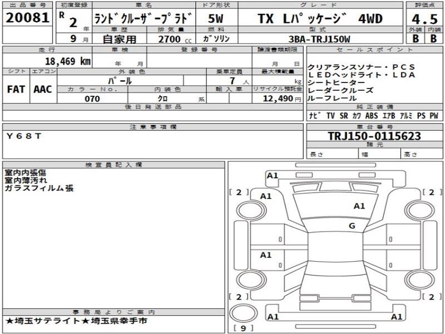Viewport: 445px width, 334px height.
Task: Click recycle deposit 12,490 円
Action: click(282, 99)
